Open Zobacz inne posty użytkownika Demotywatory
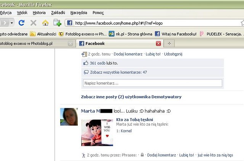Screen dimensions: 244x161 [x=131, y=97]
